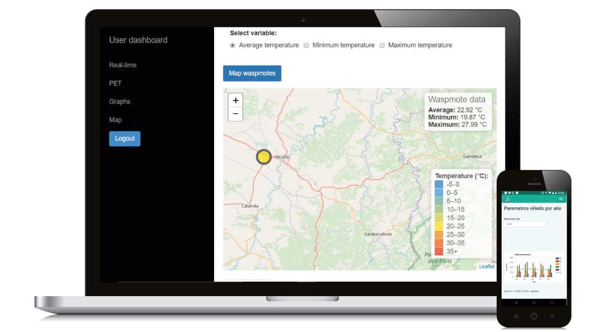The height and width of the screenshot is (332, 607).
Task: Zoom in on the map
Action: [236, 100]
